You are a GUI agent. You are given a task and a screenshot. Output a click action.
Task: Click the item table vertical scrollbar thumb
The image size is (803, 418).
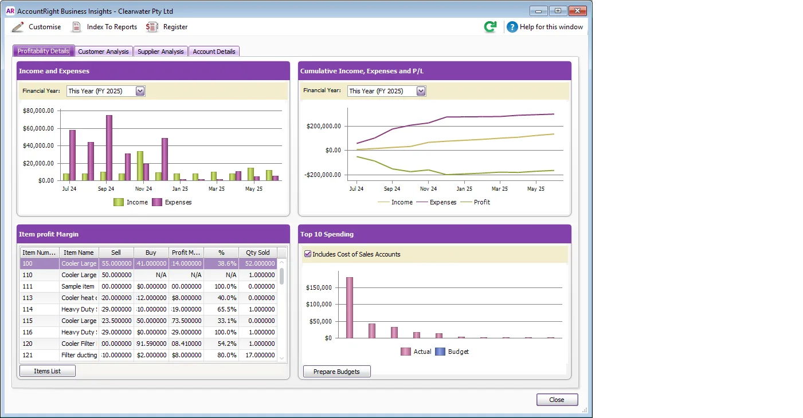coord(281,276)
